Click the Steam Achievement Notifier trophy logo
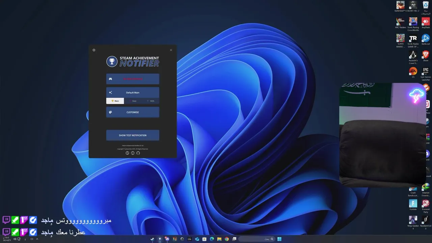The width and height of the screenshot is (432, 243). tap(112, 61)
